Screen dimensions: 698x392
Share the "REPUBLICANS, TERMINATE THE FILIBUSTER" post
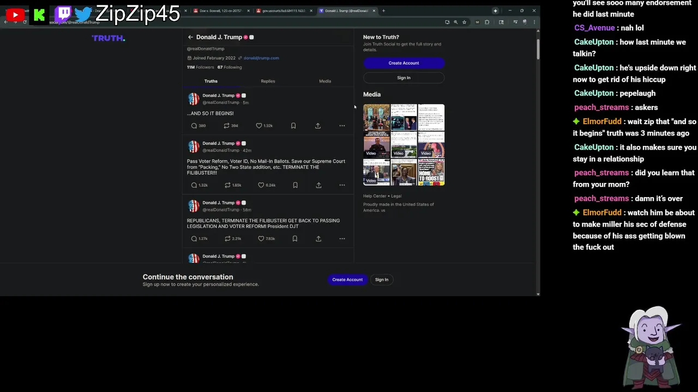(318, 238)
